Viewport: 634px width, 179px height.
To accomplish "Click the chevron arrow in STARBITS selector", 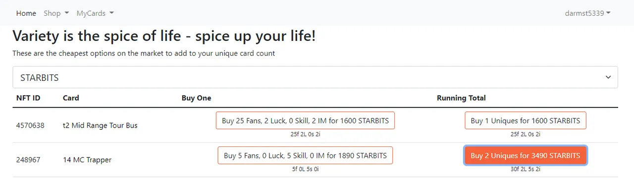I will [608, 77].
